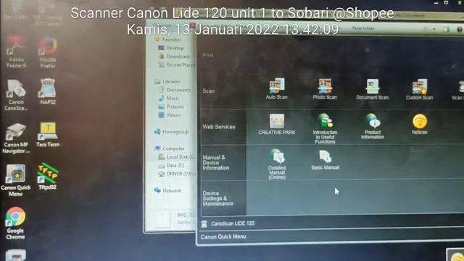Expand Computer in Explorer sidebar

coord(170,149)
